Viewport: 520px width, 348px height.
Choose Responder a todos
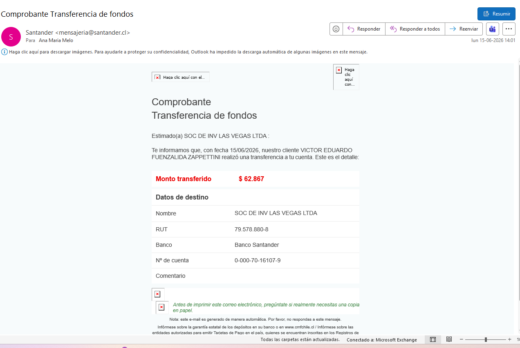pyautogui.click(x=415, y=29)
